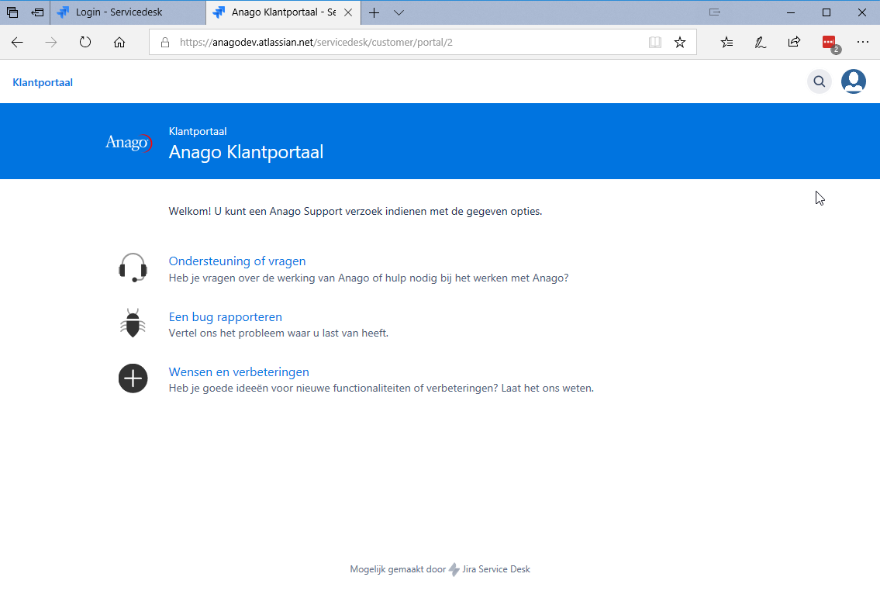Open the portal search magnifier
The image size is (880, 615).
[820, 82]
